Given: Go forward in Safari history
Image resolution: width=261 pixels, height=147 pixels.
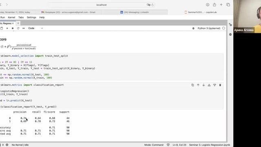Looking at the screenshot, I should (x=7, y=4).
